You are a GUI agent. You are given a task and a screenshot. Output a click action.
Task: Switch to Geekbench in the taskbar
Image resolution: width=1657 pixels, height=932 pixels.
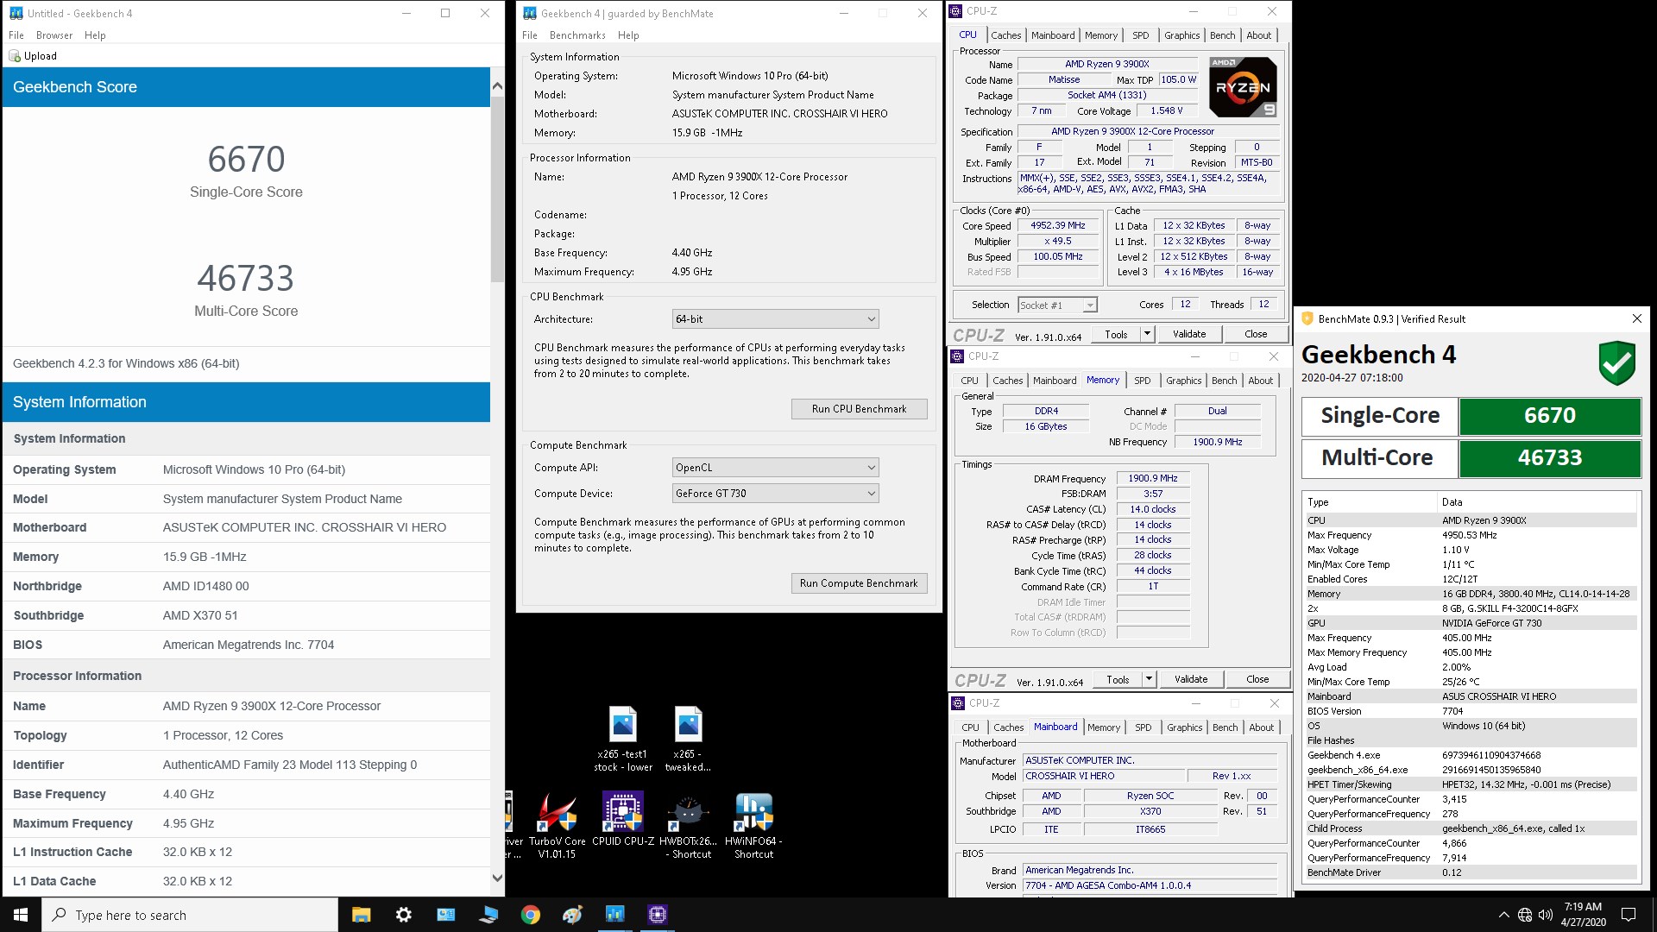coord(615,915)
